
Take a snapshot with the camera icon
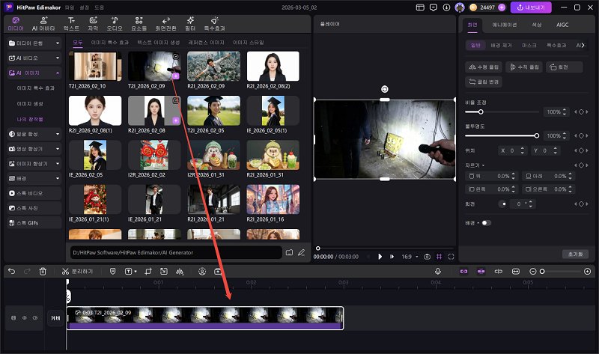coord(427,256)
